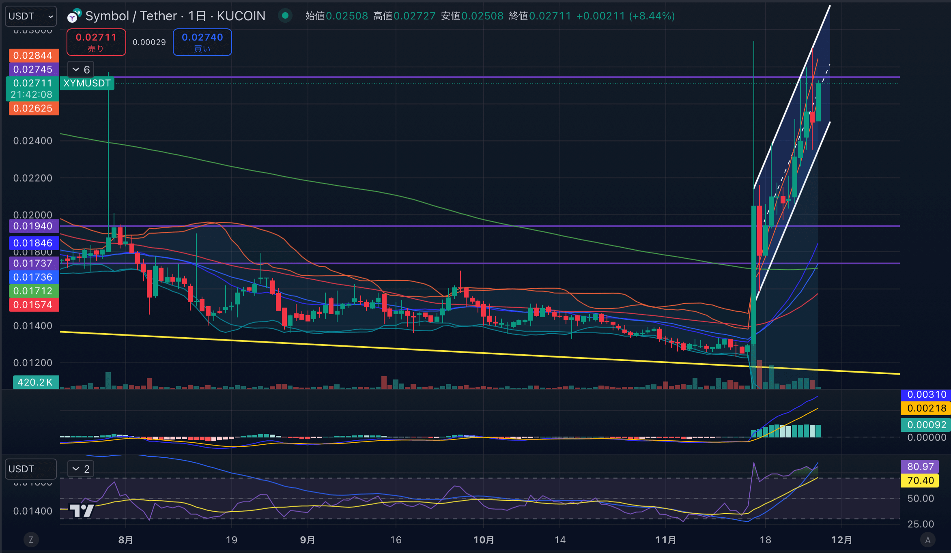Viewport: 951px width, 553px height.
Task: Expand the 6 indicators legend chevron
Action: pyautogui.click(x=81, y=70)
